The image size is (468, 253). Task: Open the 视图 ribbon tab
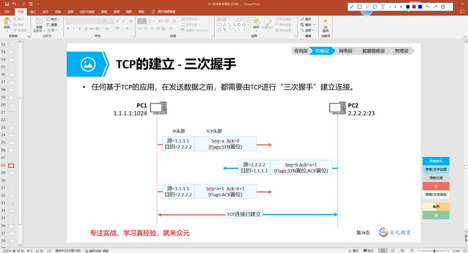tap(129, 12)
